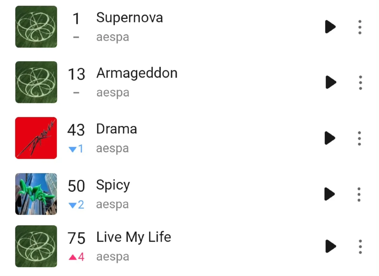
Task: Tap the Live My Life album cover
Action: 36,246
